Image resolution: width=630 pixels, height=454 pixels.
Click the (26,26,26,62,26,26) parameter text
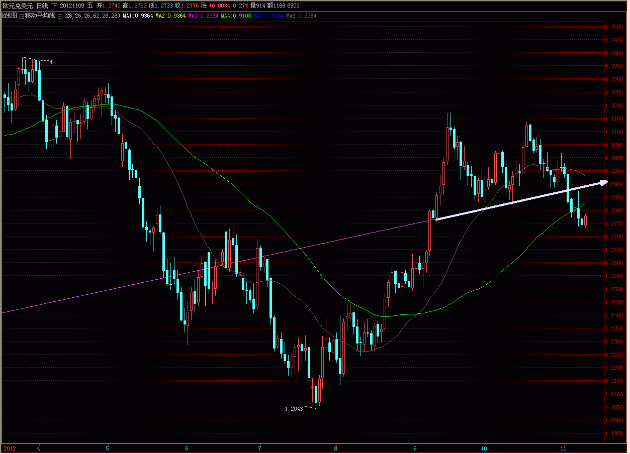92,16
